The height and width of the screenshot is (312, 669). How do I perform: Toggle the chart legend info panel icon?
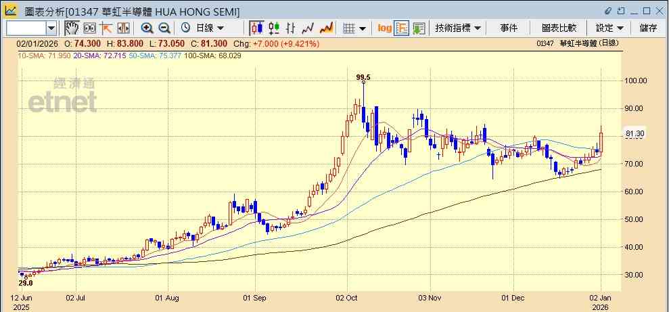click(x=401, y=28)
